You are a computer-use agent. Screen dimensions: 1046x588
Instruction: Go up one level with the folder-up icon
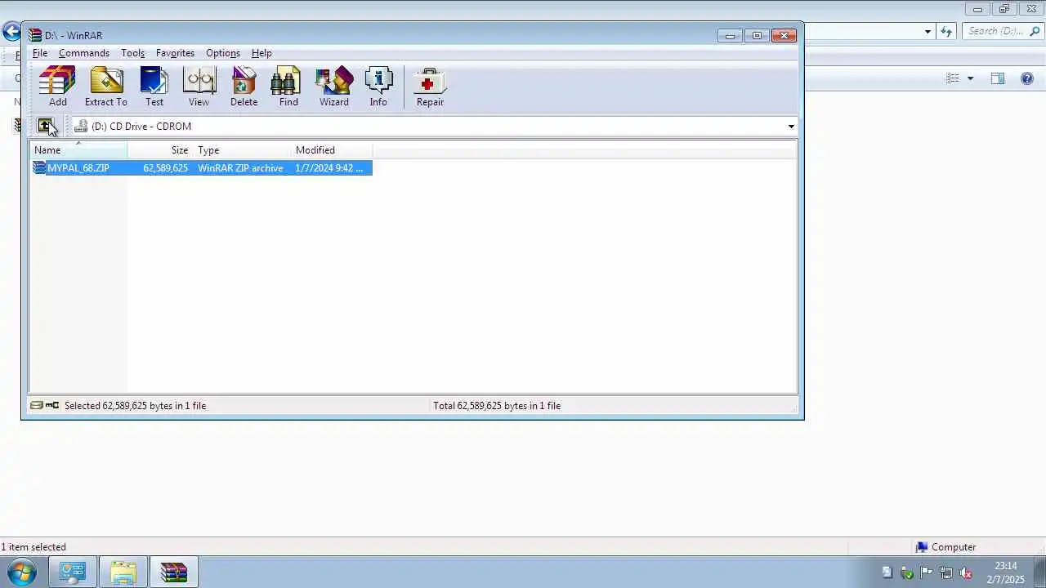(45, 126)
